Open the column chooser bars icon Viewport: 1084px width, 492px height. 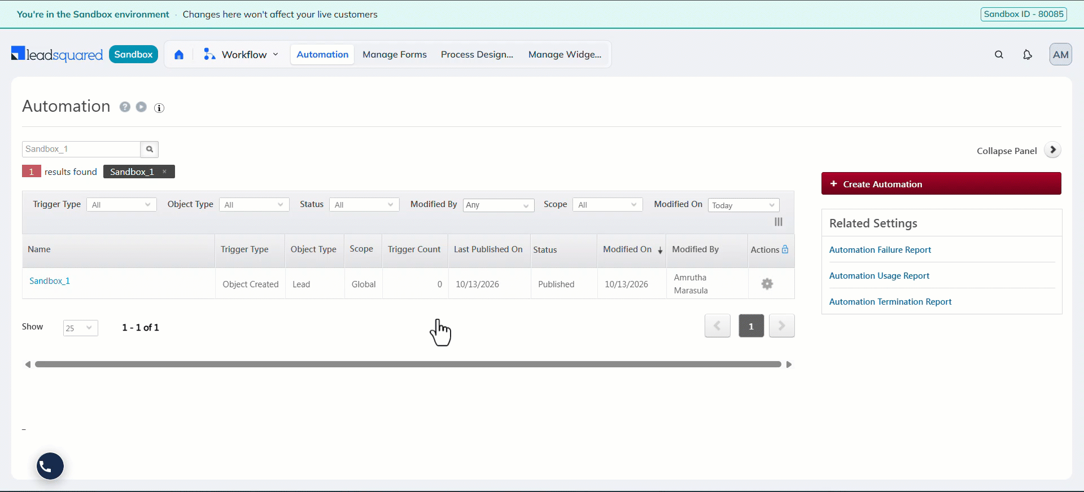(779, 222)
